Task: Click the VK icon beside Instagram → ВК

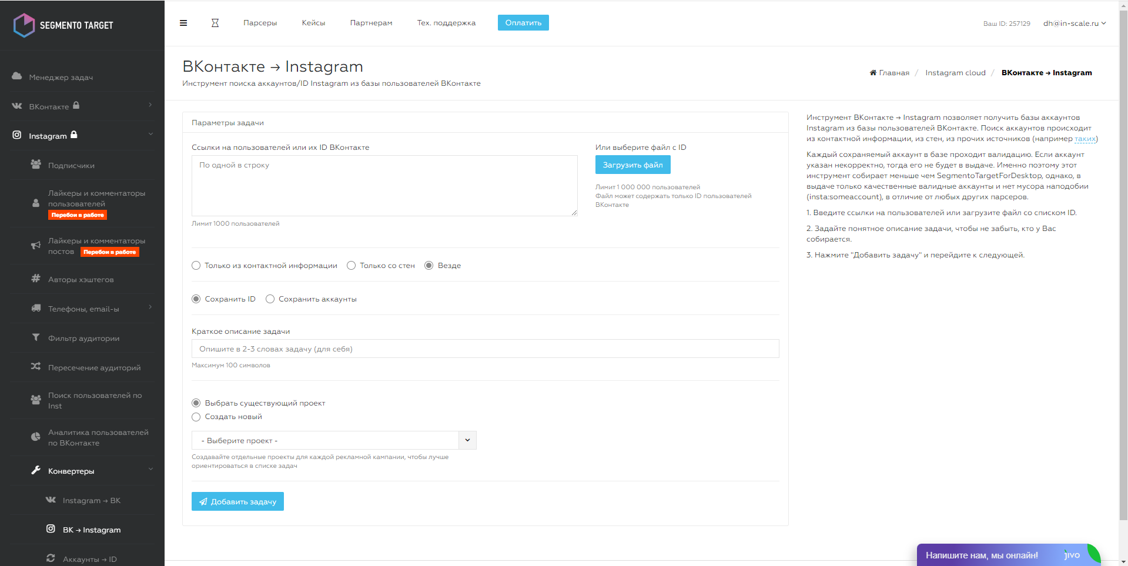Action: [51, 500]
